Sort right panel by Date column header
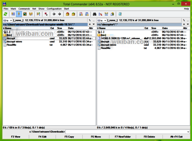 [x=172, y=28]
